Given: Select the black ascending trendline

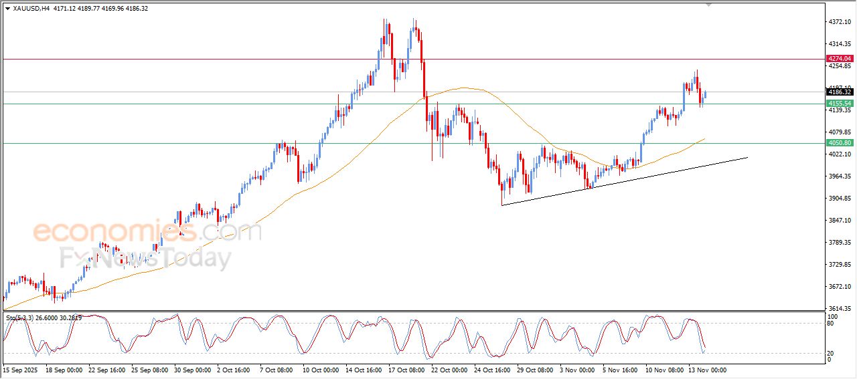Looking at the screenshot, I should click(623, 181).
